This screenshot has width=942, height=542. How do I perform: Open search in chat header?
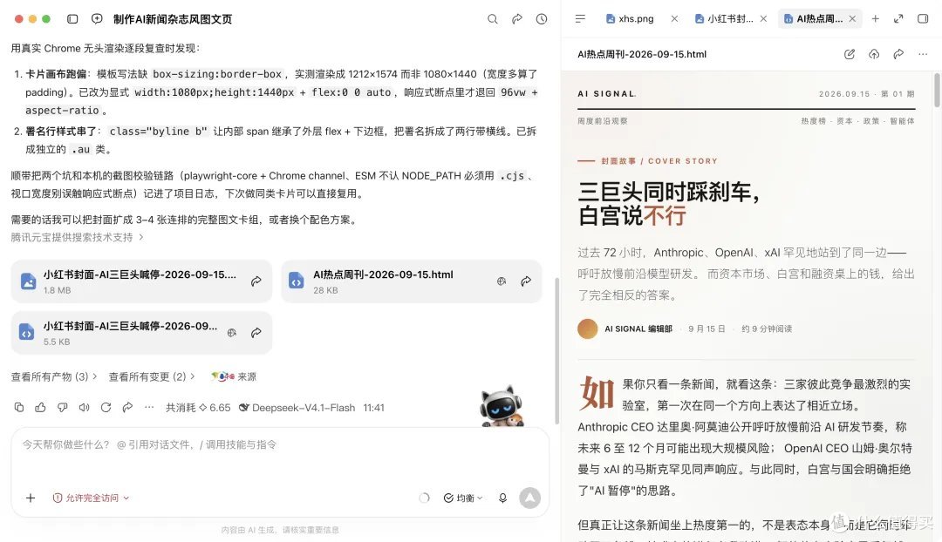click(x=493, y=18)
